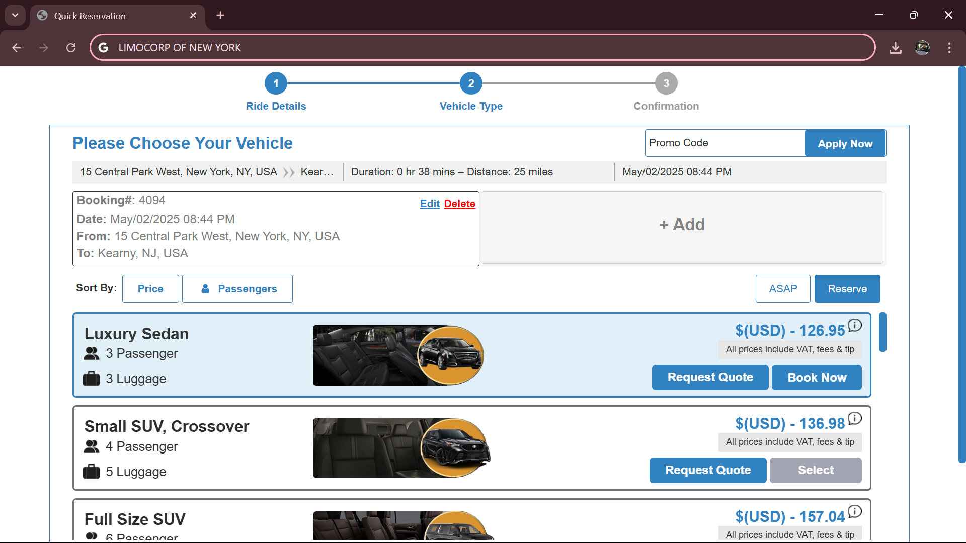Click the Please Choose Your Vehicle heading

coord(183,143)
